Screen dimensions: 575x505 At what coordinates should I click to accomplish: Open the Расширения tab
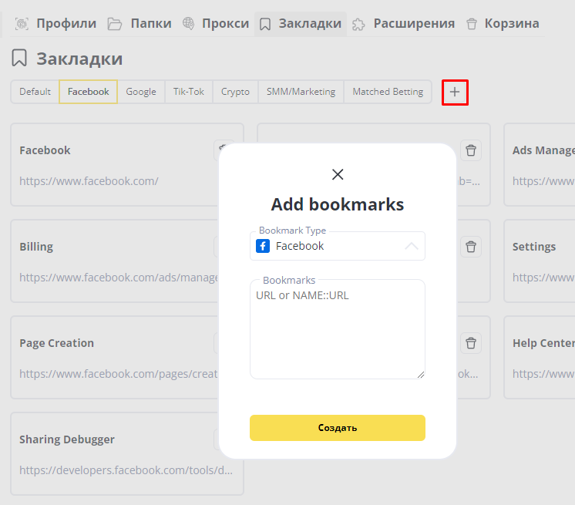403,23
